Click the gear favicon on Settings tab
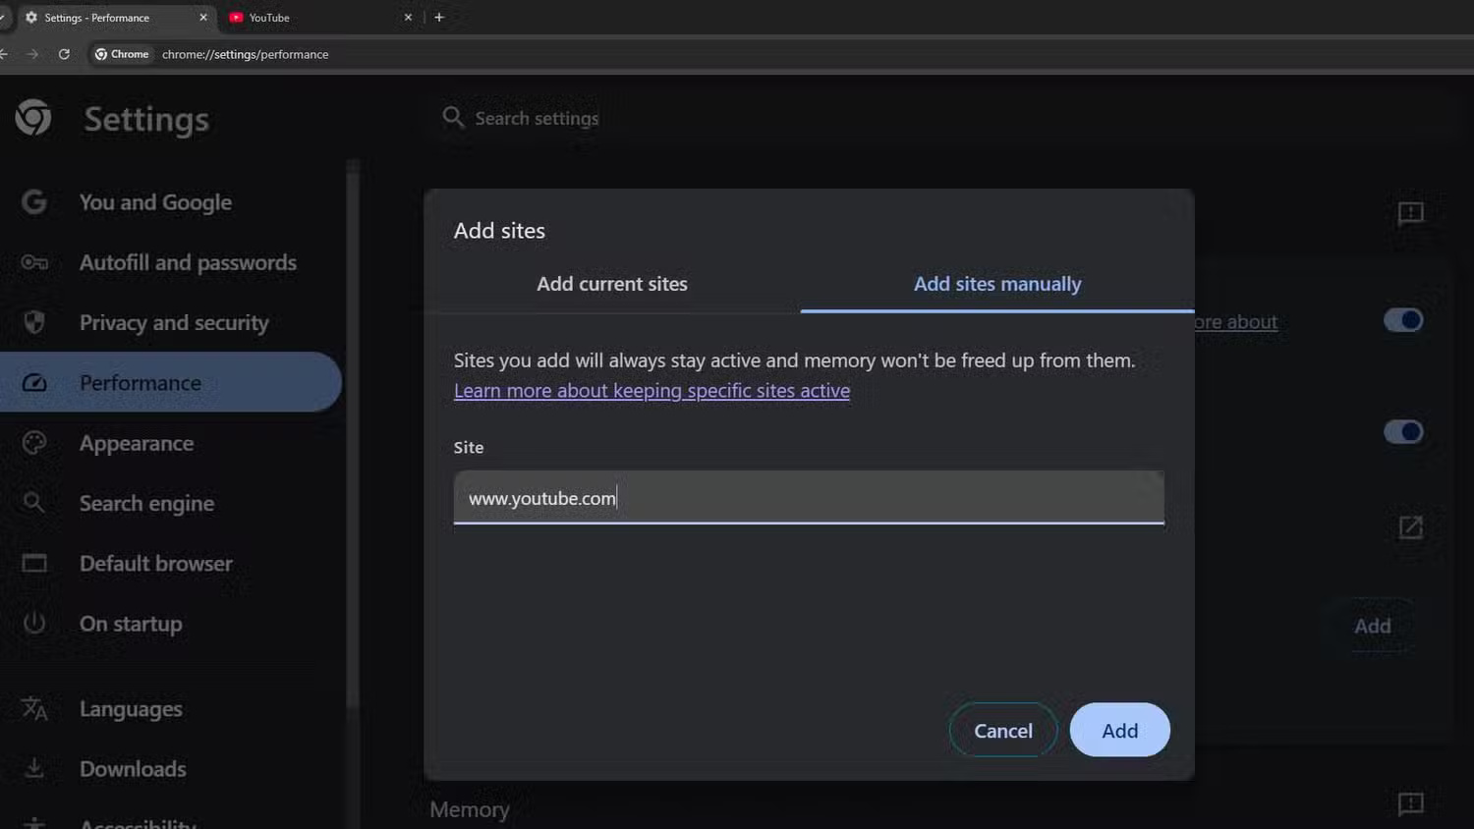The width and height of the screenshot is (1474, 829). (31, 18)
